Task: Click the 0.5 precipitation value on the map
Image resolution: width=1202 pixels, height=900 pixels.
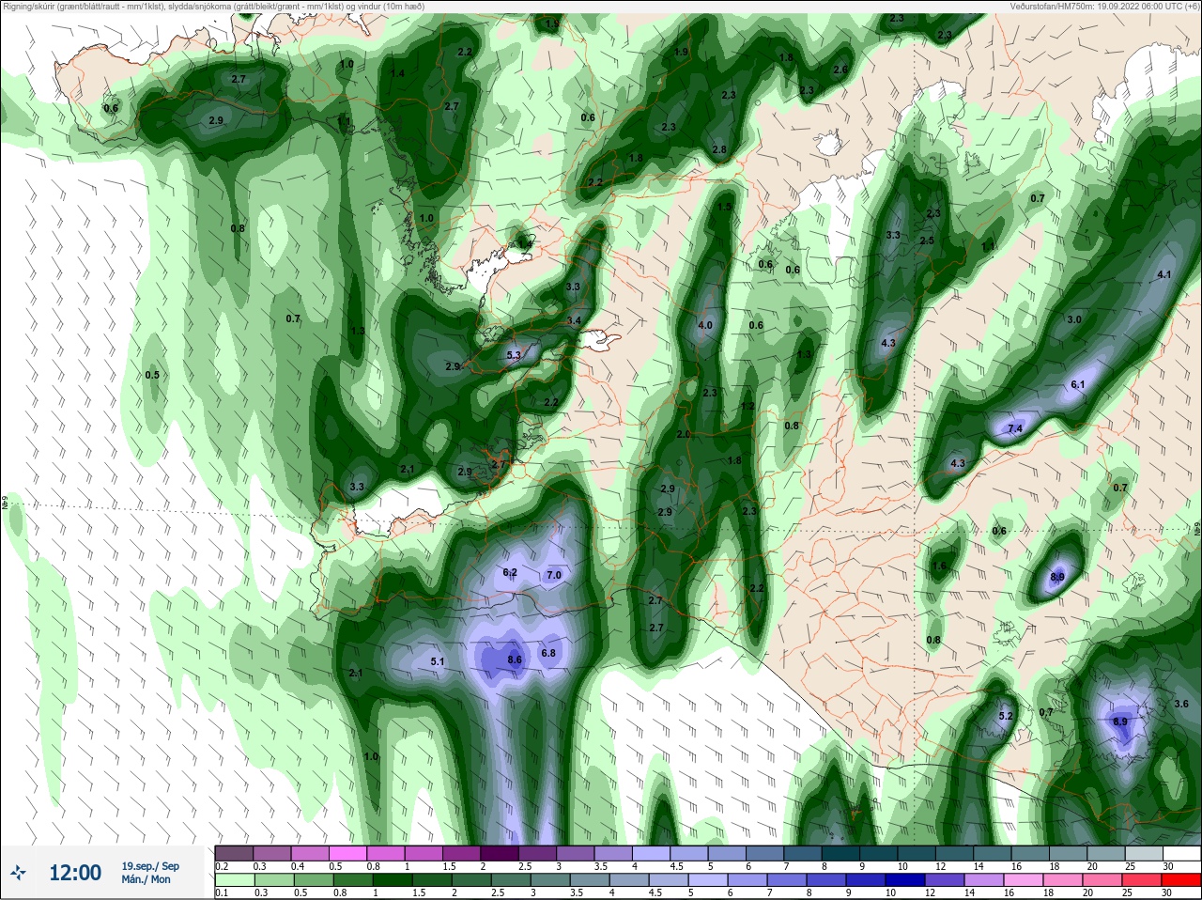Action: [x=152, y=375]
